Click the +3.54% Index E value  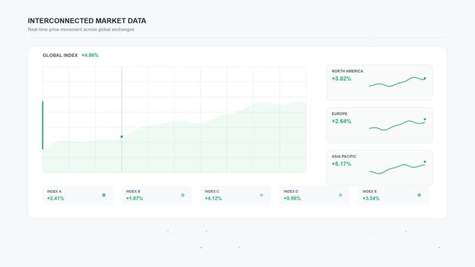(x=371, y=199)
